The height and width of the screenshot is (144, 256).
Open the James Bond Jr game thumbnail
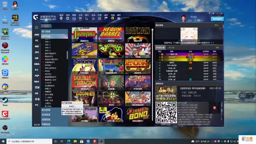[138, 115]
